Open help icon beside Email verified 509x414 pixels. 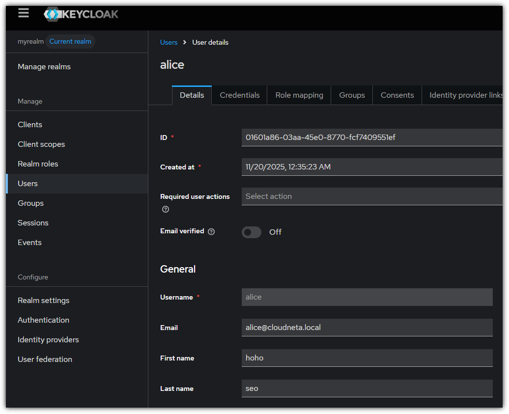point(211,231)
